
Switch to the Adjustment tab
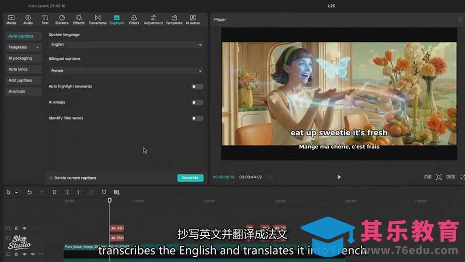[x=153, y=19]
